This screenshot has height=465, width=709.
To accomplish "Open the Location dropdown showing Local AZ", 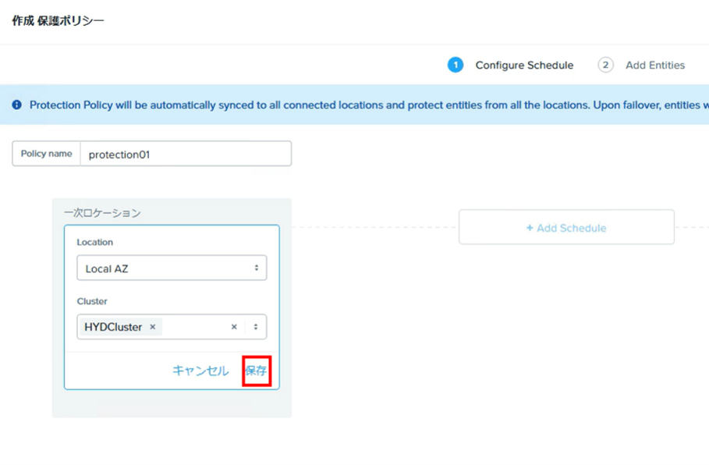I will pos(172,268).
